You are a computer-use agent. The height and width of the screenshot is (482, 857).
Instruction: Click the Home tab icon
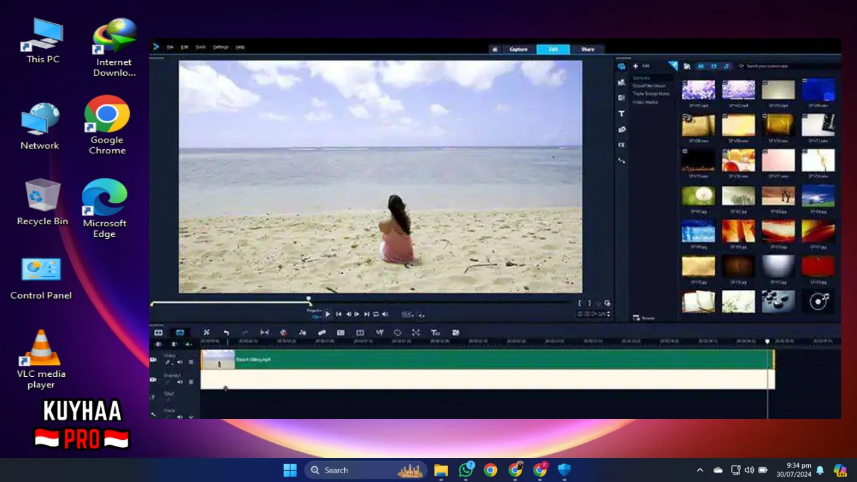click(x=494, y=49)
